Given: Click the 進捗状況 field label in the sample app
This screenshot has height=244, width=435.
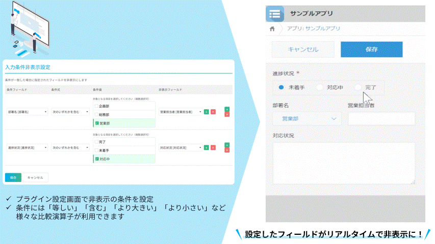Looking at the screenshot, I should pos(283,73).
